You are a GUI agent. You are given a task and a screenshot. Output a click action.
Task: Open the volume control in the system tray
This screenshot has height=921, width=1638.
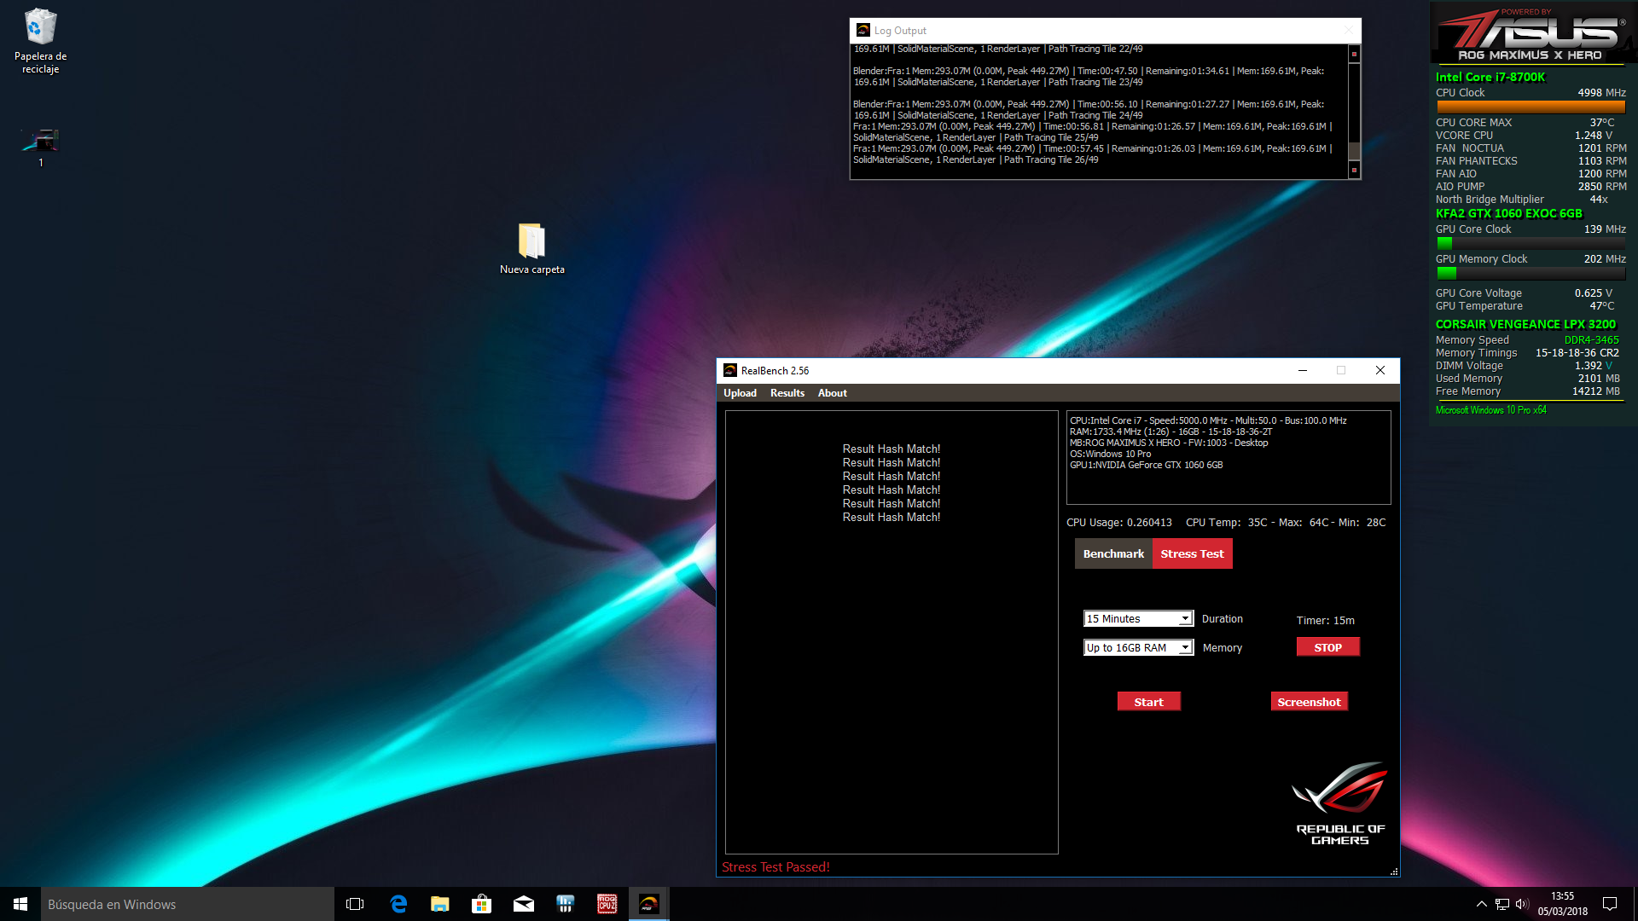(x=1522, y=904)
